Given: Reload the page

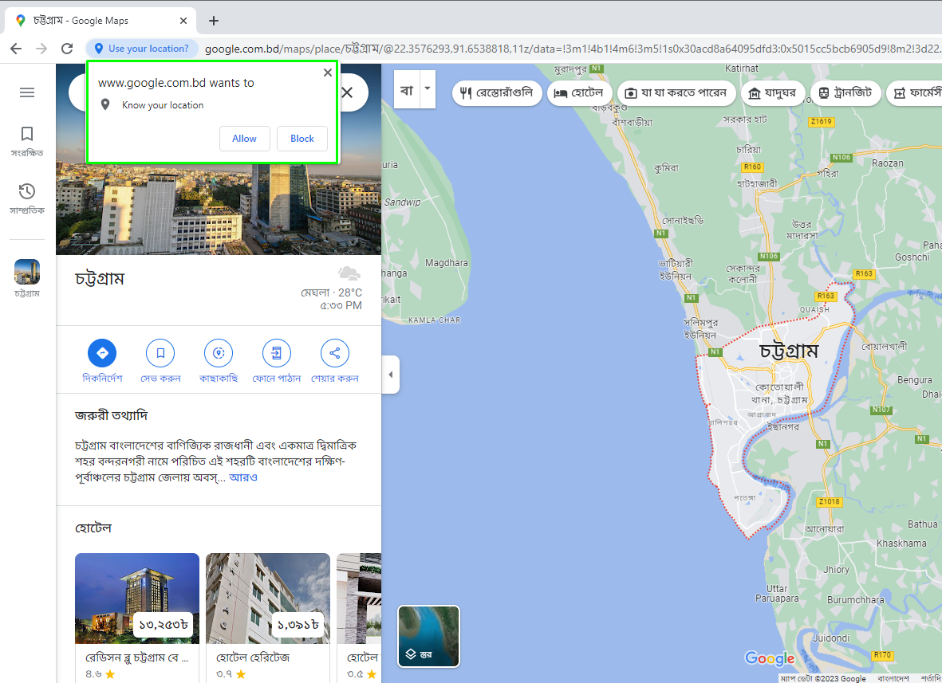Looking at the screenshot, I should tap(67, 49).
